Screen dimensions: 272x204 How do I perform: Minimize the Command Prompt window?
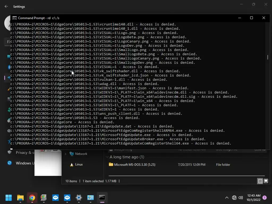240,18
